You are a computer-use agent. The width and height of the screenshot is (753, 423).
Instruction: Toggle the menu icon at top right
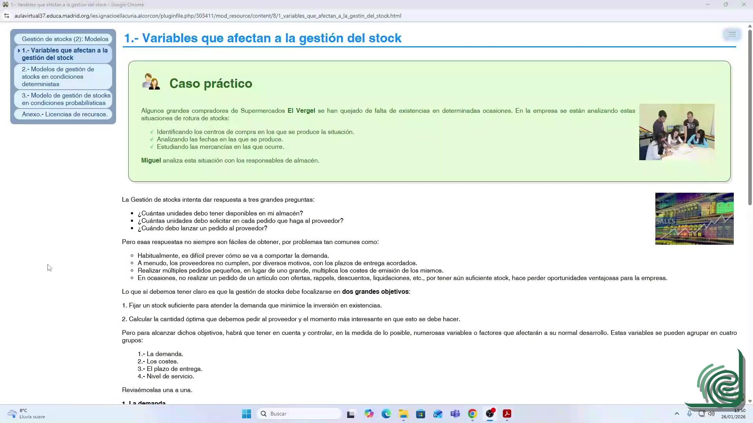tap(732, 34)
